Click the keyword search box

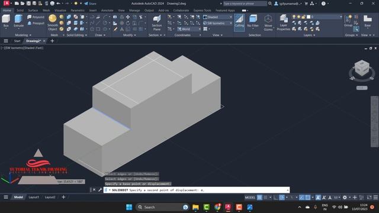pos(245,4)
